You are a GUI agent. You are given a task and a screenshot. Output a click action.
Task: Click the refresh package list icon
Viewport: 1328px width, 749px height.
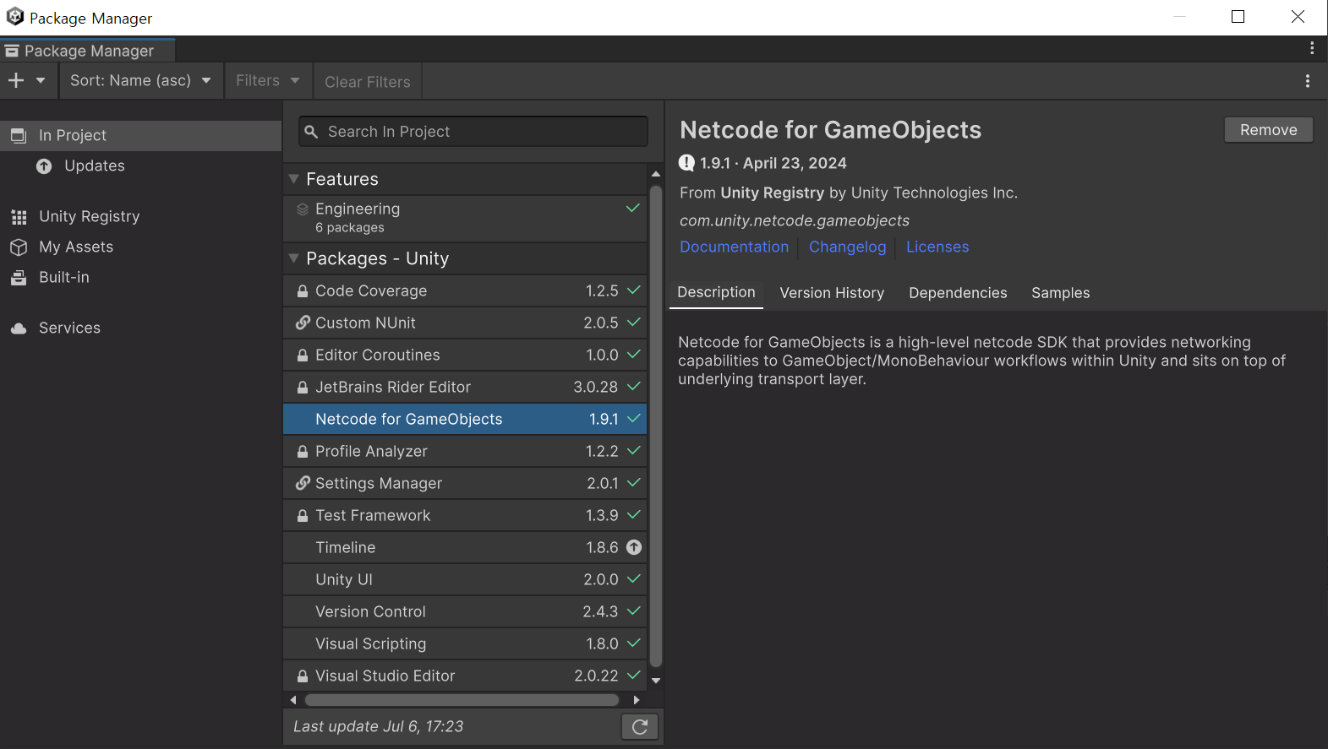click(640, 726)
